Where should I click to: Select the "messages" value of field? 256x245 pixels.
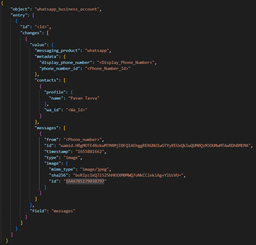click(x=63, y=211)
